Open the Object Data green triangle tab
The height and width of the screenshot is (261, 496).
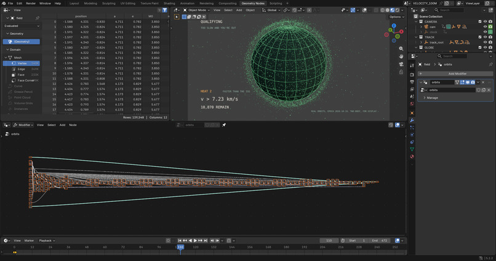click(x=412, y=149)
